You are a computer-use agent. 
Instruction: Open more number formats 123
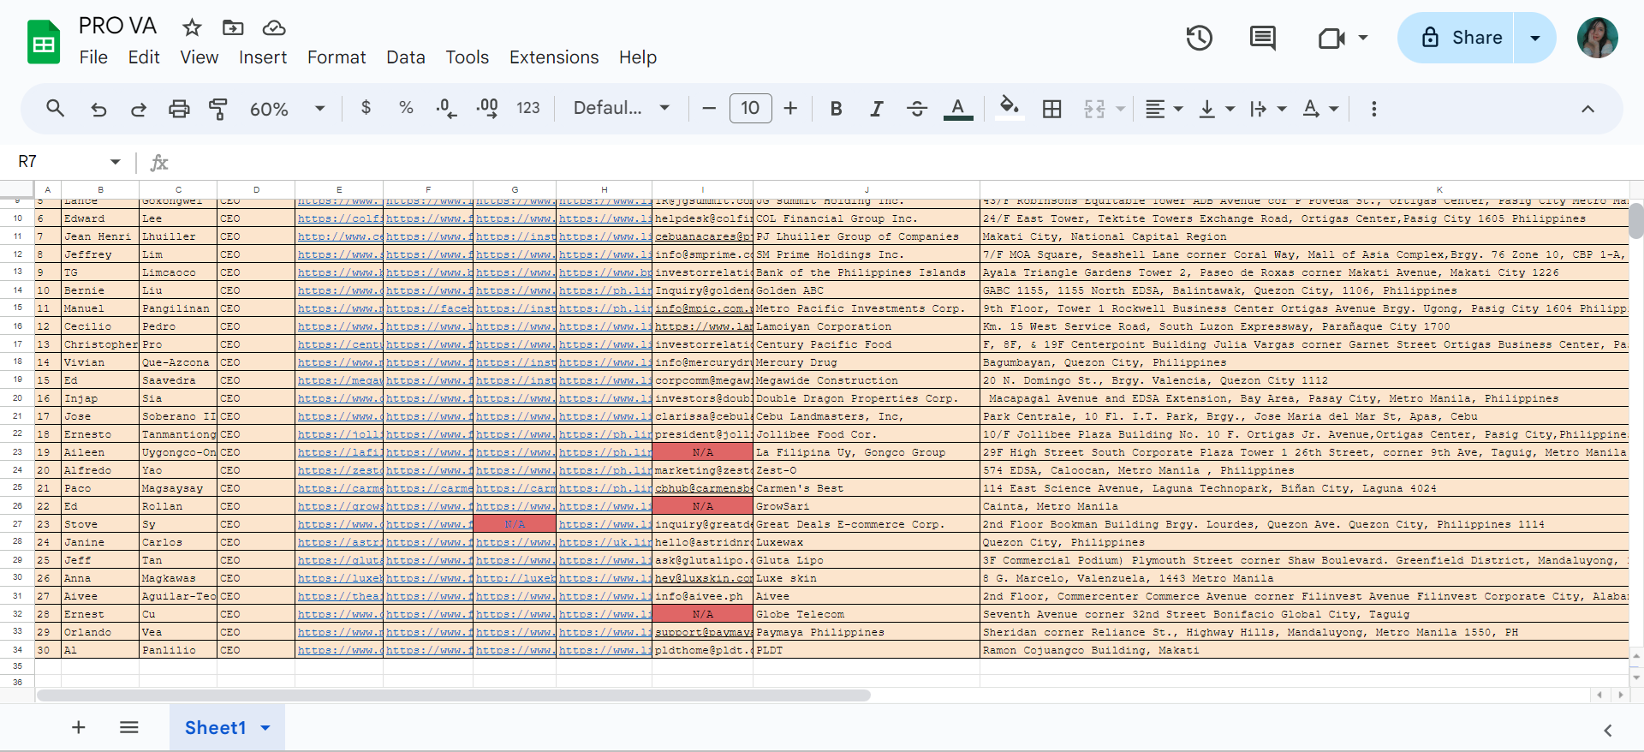pyautogui.click(x=528, y=108)
